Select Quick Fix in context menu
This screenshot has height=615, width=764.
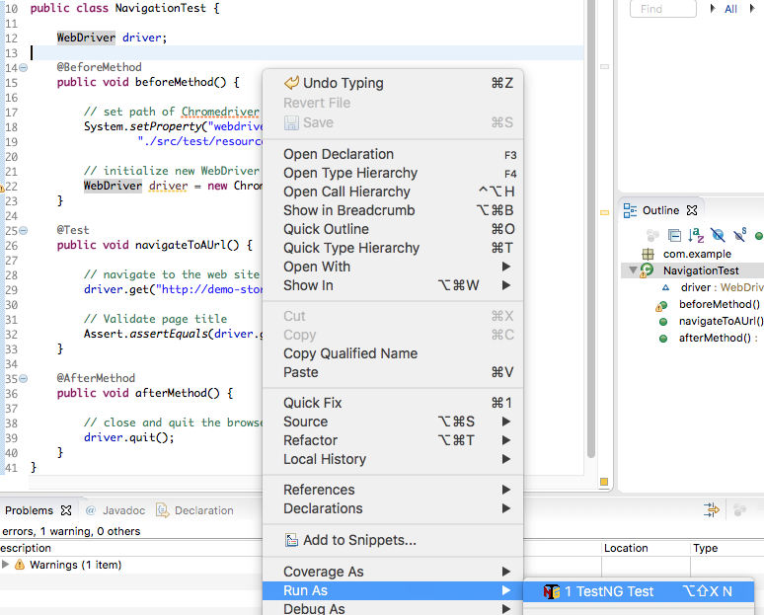(x=313, y=403)
